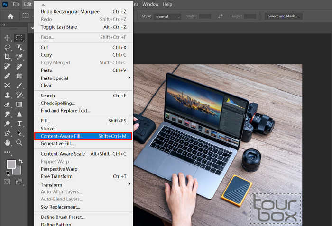
Task: Swap width and height values
Action: click(221, 16)
